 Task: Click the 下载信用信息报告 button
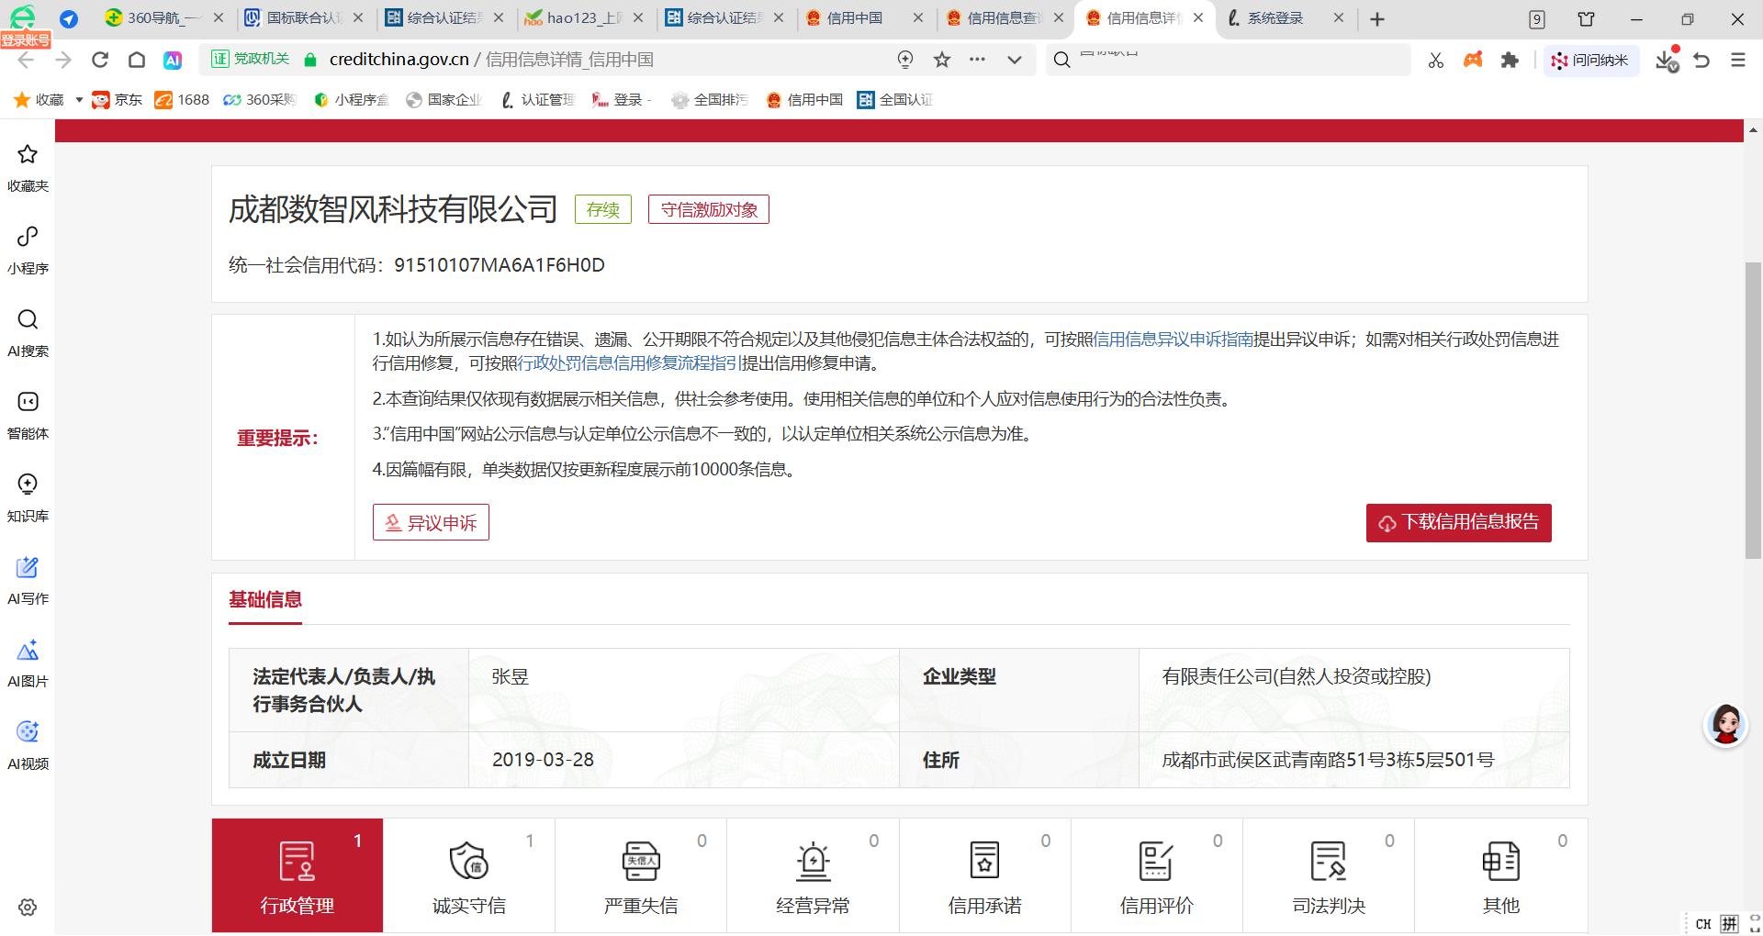(1458, 523)
